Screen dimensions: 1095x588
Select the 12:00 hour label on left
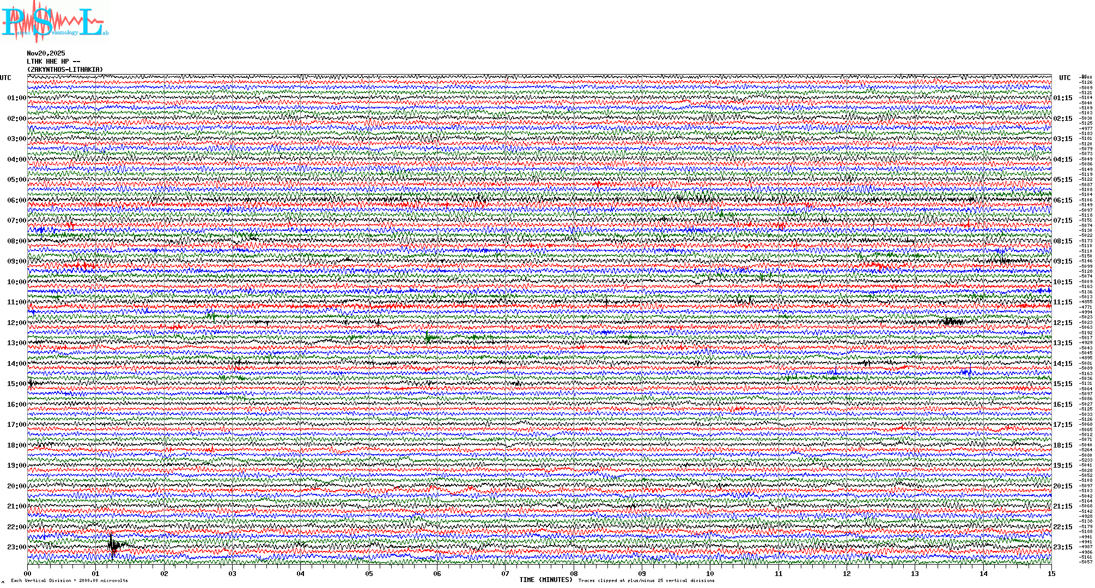16,323
